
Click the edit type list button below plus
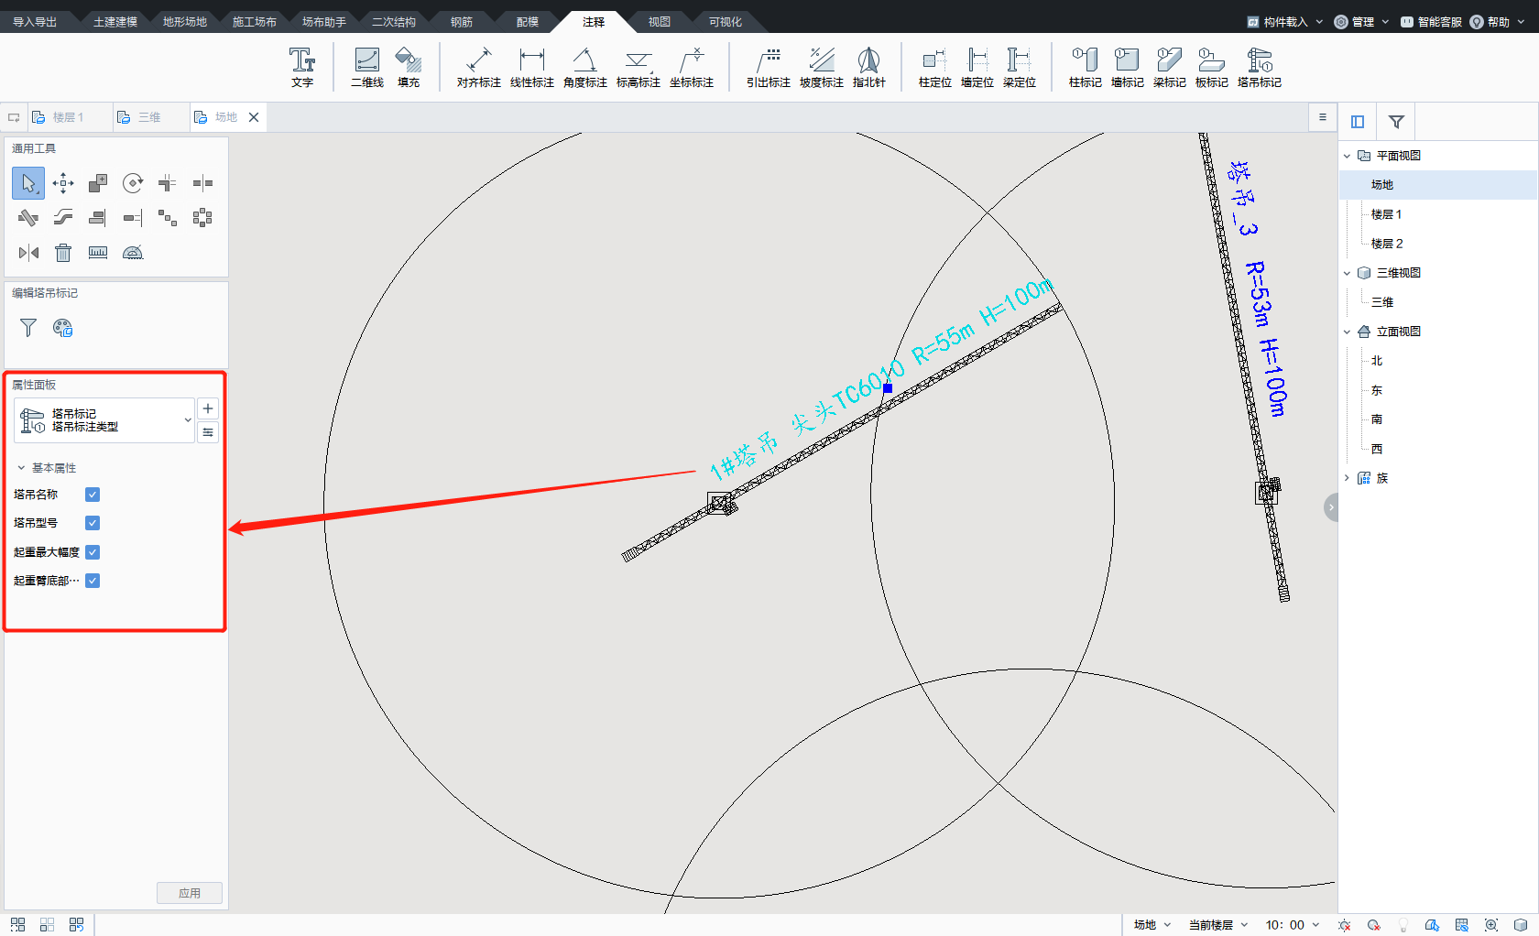click(x=208, y=432)
